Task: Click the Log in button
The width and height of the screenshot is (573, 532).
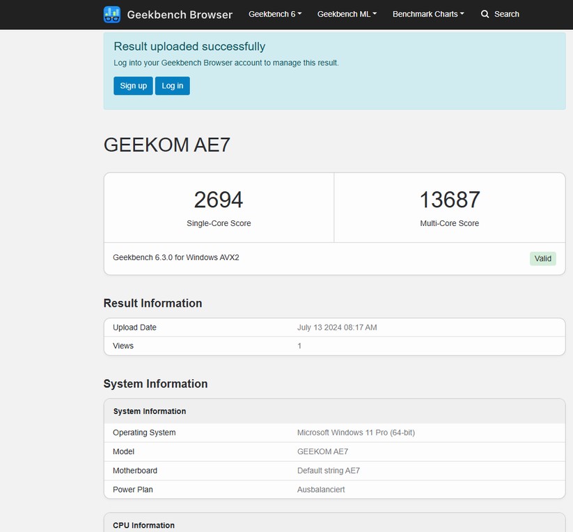Action: 172,86
